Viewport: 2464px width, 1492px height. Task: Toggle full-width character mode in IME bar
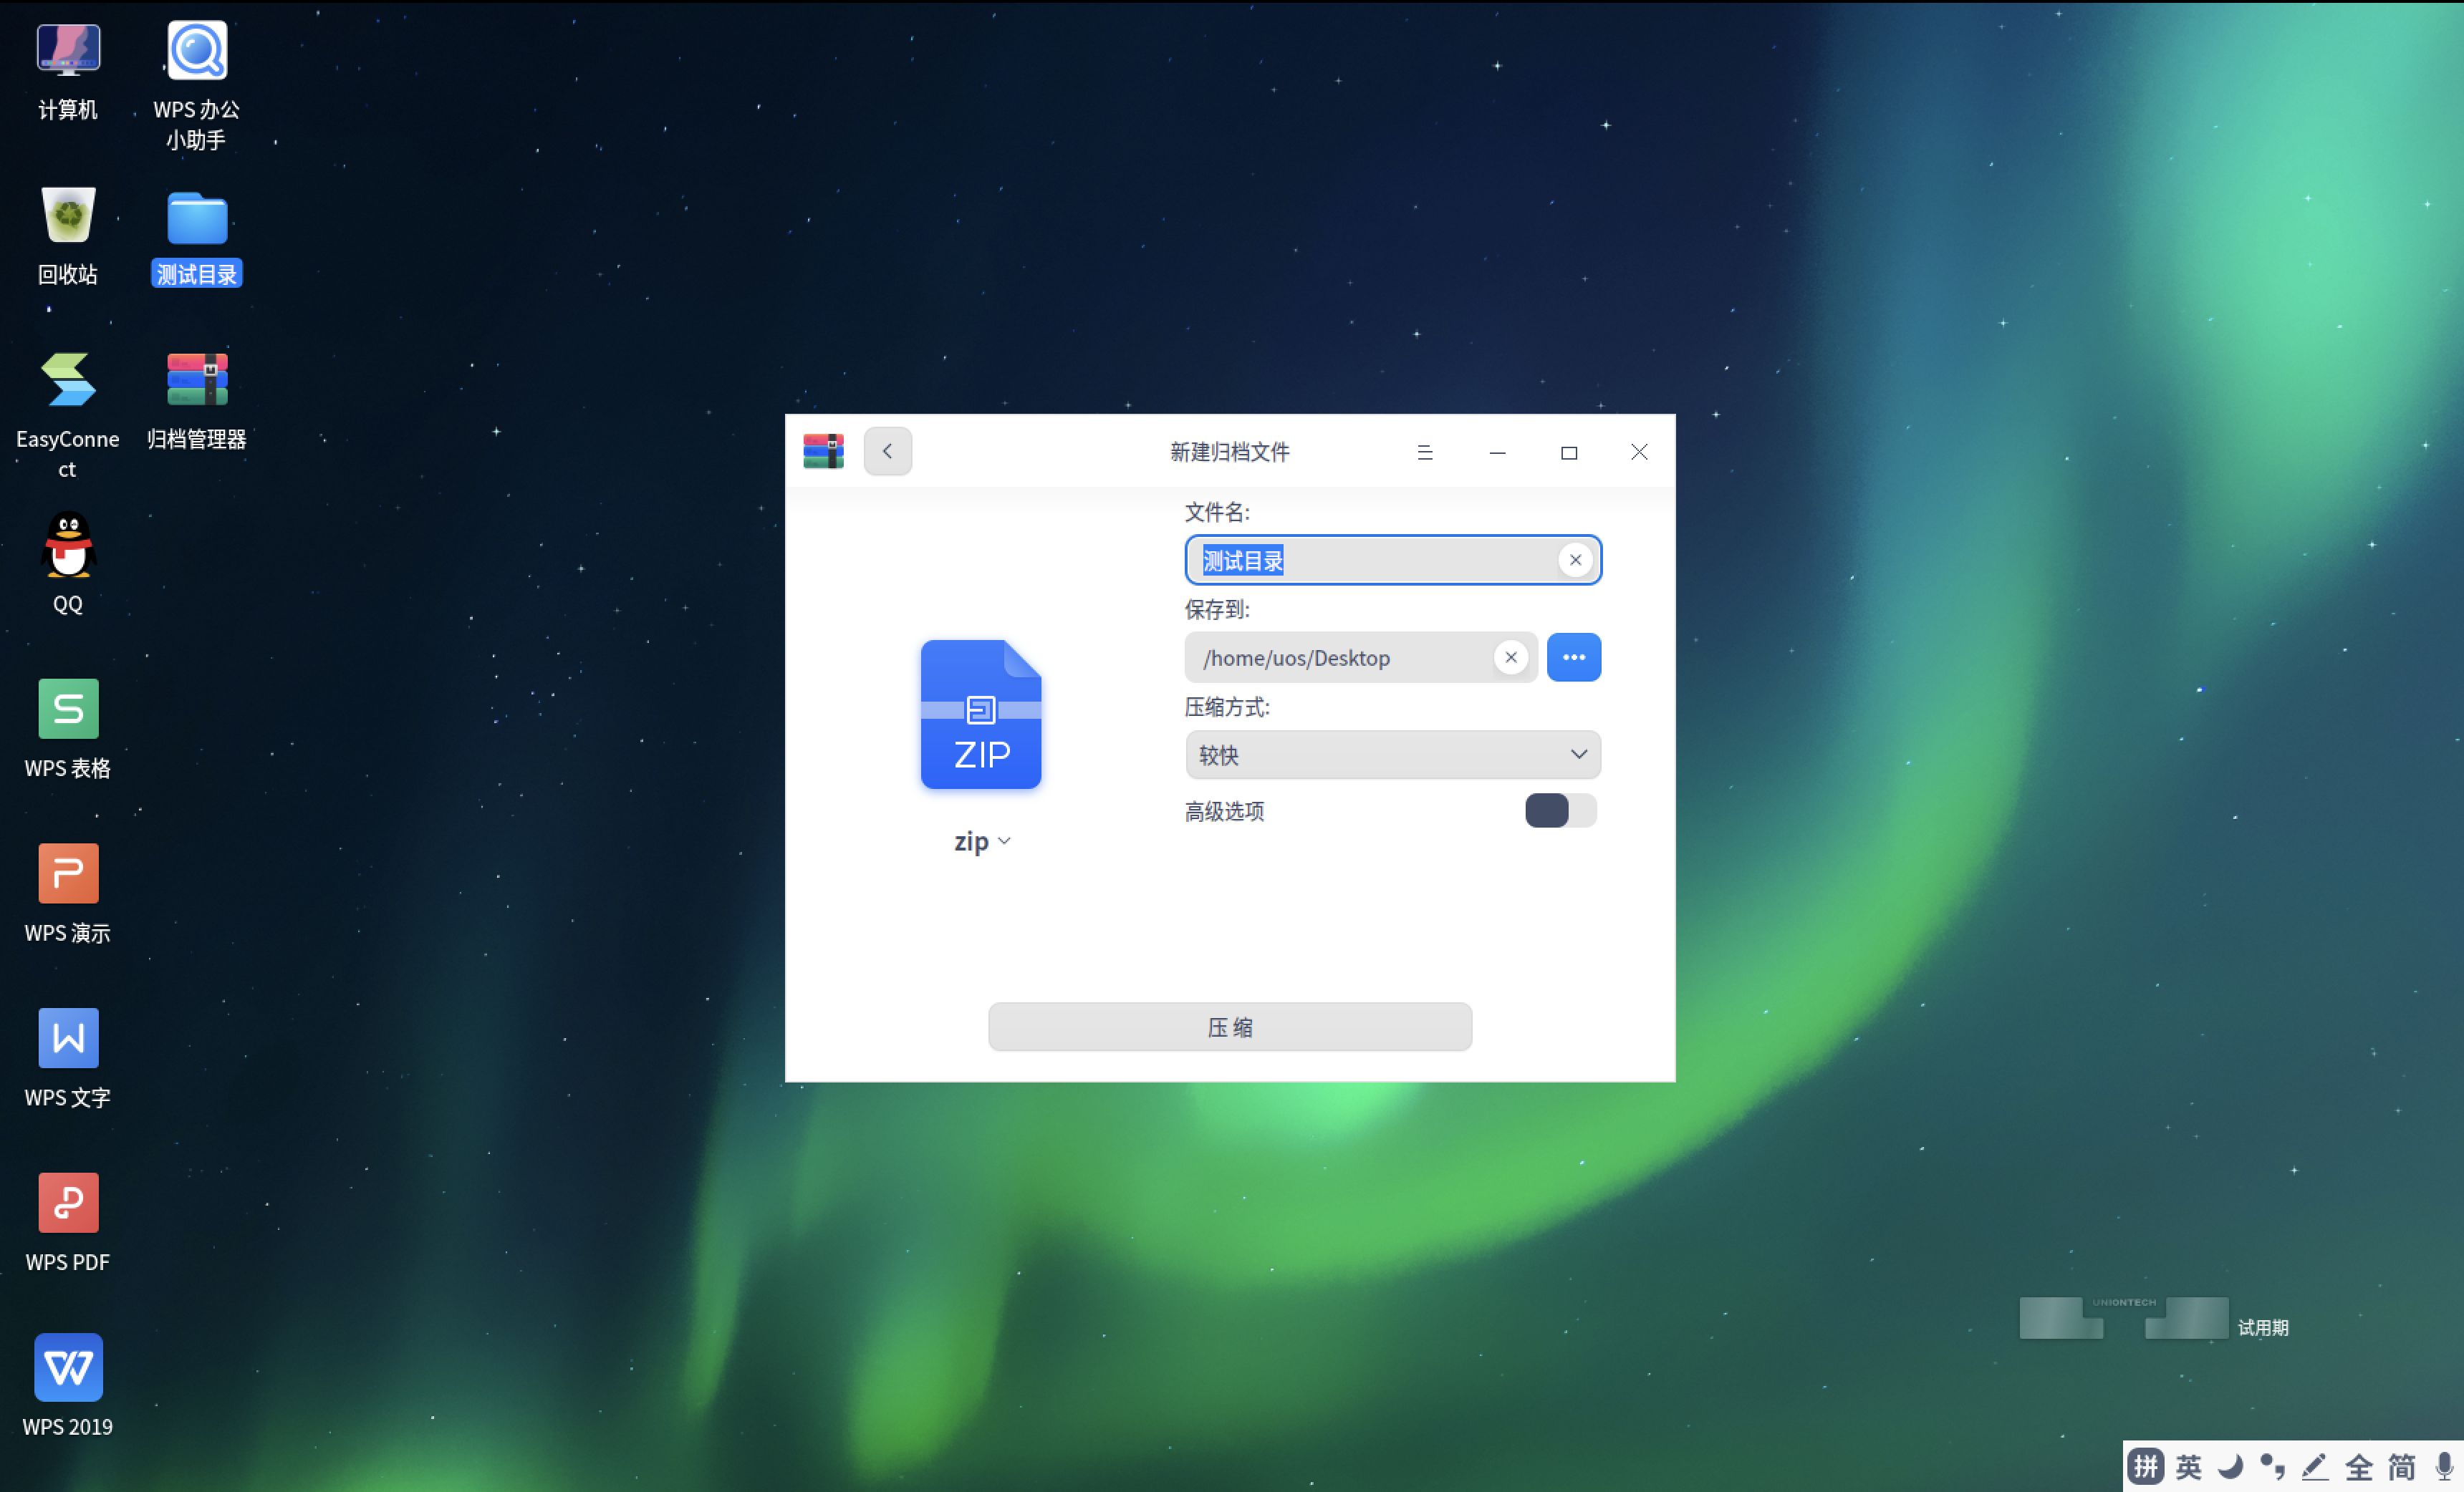tap(2358, 1466)
